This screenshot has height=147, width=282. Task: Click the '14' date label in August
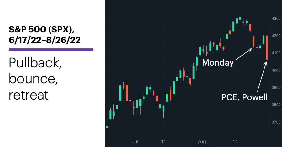click(x=235, y=142)
